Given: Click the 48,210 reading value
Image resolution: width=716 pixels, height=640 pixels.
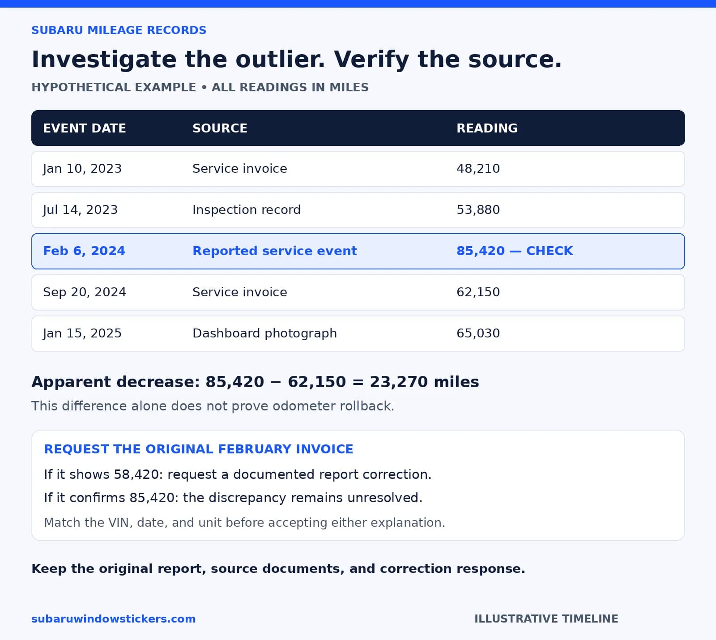Looking at the screenshot, I should [478, 169].
